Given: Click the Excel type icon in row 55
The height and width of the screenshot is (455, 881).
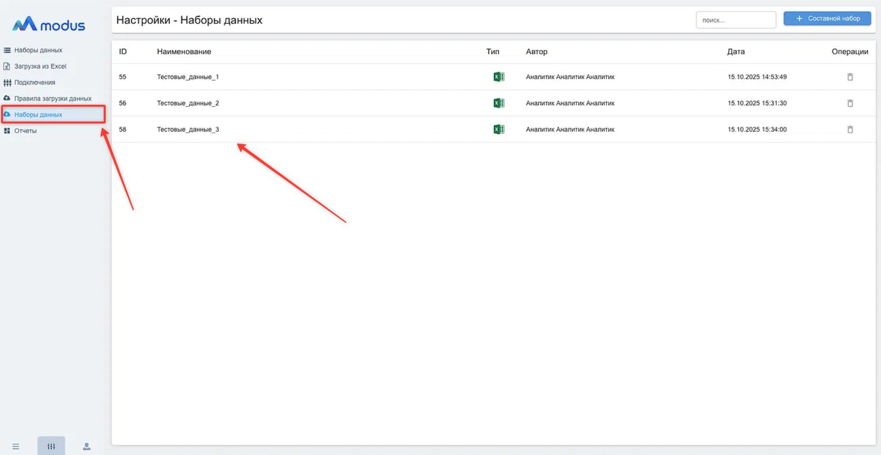Looking at the screenshot, I should [499, 77].
